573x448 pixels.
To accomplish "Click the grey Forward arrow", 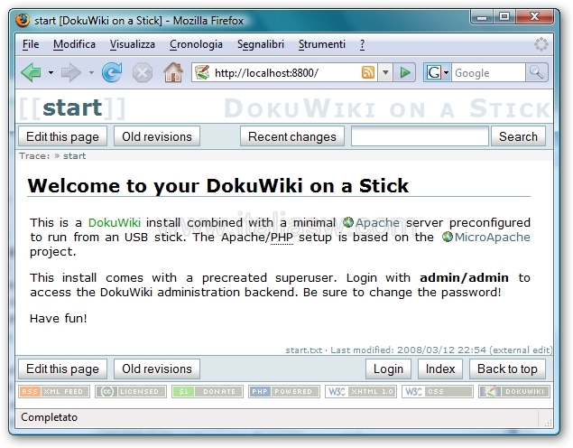I will tap(71, 72).
